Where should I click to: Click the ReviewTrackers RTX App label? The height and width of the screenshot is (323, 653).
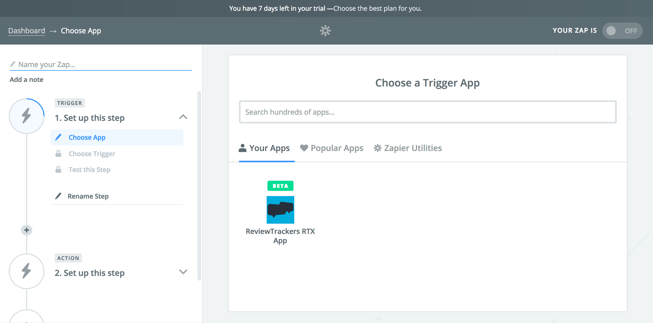(280, 236)
